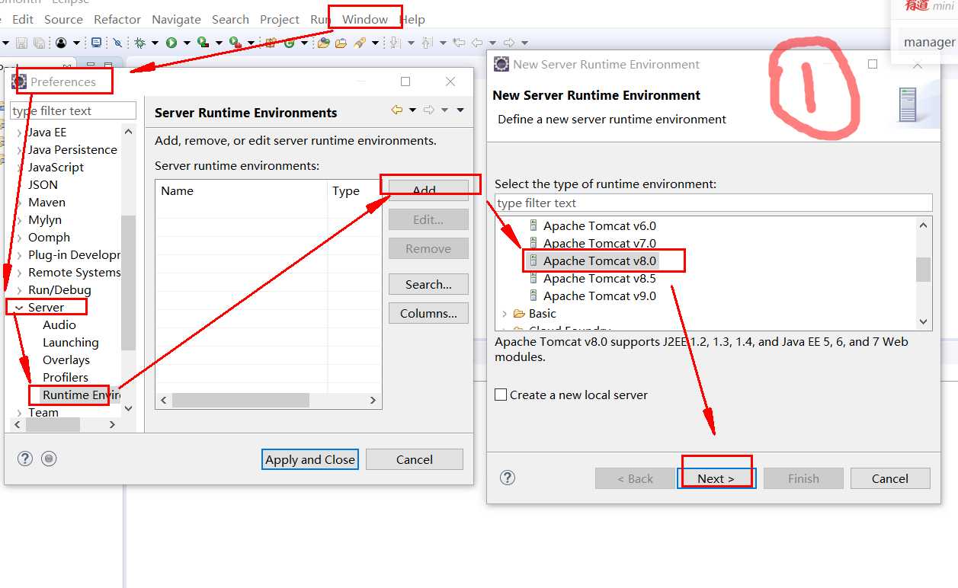Open the Preferences back history dropdown
958x588 pixels.
pos(412,110)
